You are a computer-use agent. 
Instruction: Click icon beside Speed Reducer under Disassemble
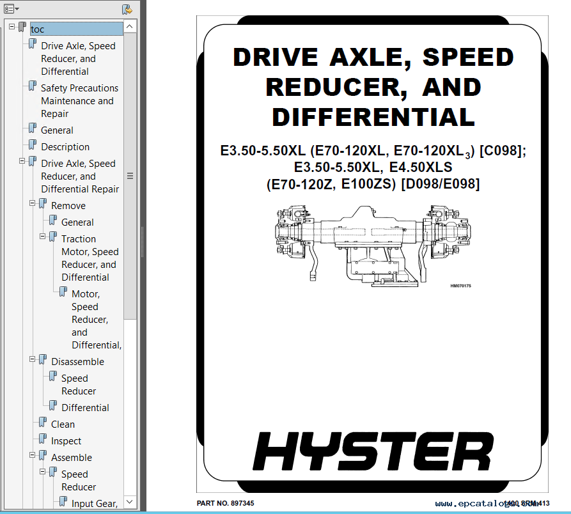click(53, 377)
